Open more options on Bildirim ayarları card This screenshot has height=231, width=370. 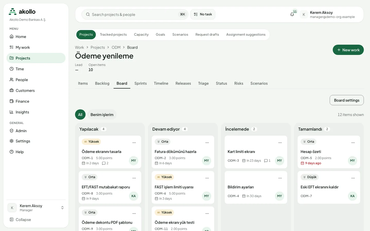pyautogui.click(x=280, y=178)
